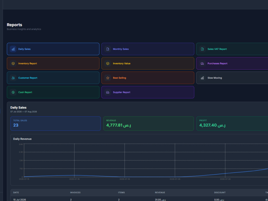
Task: Click the DISCOUNT column header
Action: (x=220, y=192)
